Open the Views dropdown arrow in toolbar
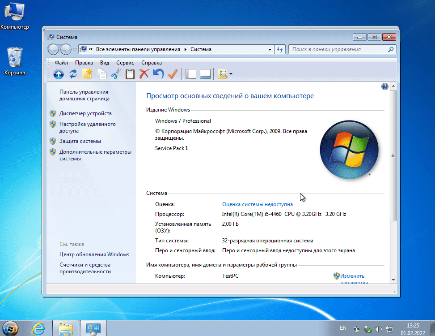The height and width of the screenshot is (336, 435). click(231, 74)
